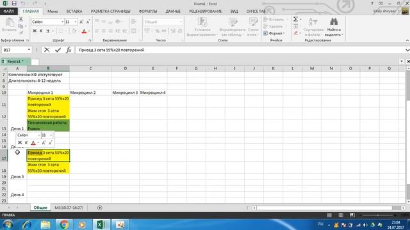Click the AutoSum sigma icon

[x=295, y=19]
